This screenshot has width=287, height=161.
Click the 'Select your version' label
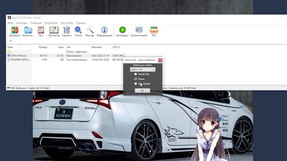143,65
